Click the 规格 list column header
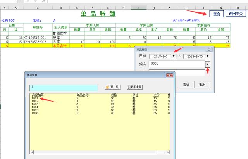Image resolution: width=248 pixels, height=159 pixels. pyautogui.click(x=114, y=95)
